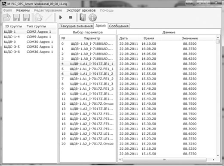The image size is (224, 166).
Task: Select parameter number 3 row
Action: point(88,59)
